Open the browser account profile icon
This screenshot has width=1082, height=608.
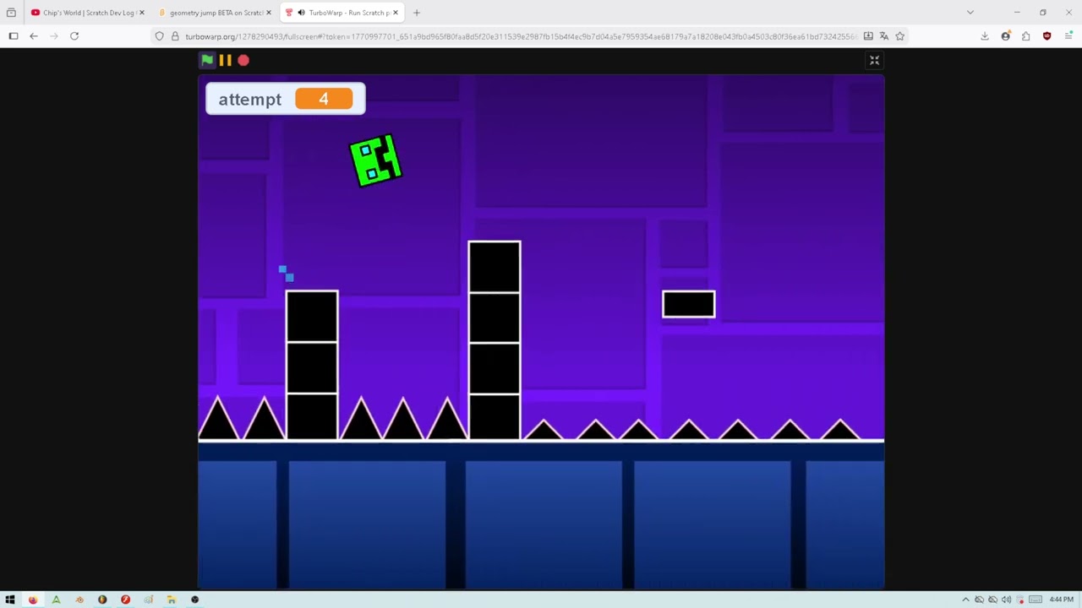pyautogui.click(x=1006, y=36)
